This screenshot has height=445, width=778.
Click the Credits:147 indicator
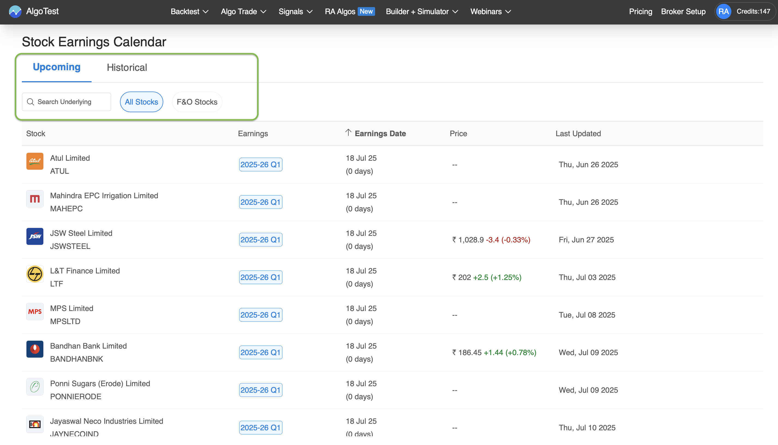pos(753,12)
